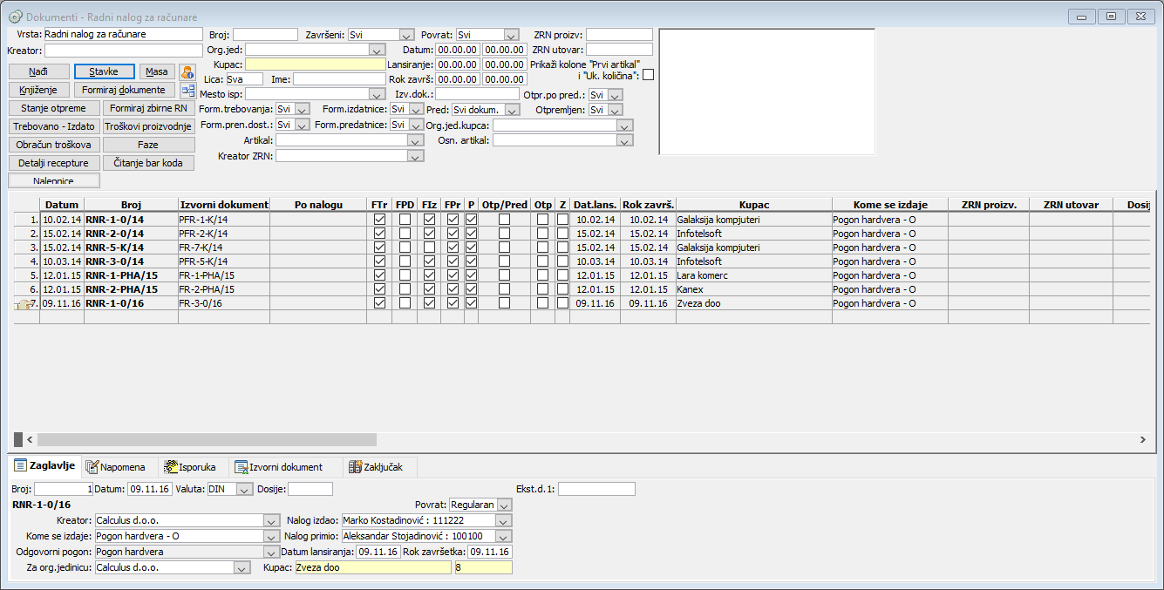Click the hierarchy icon next to Formiraj dokumente
The width and height of the screenshot is (1164, 590).
[x=187, y=90]
